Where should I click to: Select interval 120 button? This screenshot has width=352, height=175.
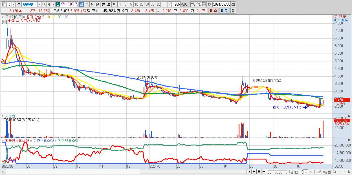coord(158,4)
